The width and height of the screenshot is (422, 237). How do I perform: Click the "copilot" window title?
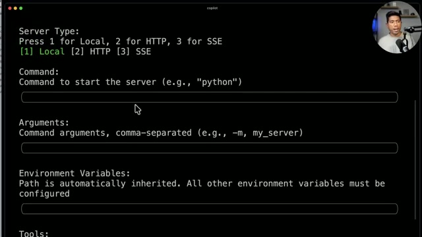212,8
